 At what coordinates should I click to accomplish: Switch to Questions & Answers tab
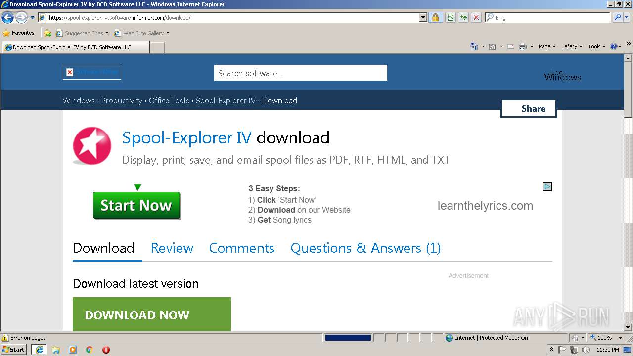point(365,248)
